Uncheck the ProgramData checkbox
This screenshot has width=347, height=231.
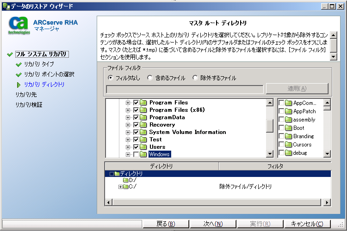tap(136, 117)
